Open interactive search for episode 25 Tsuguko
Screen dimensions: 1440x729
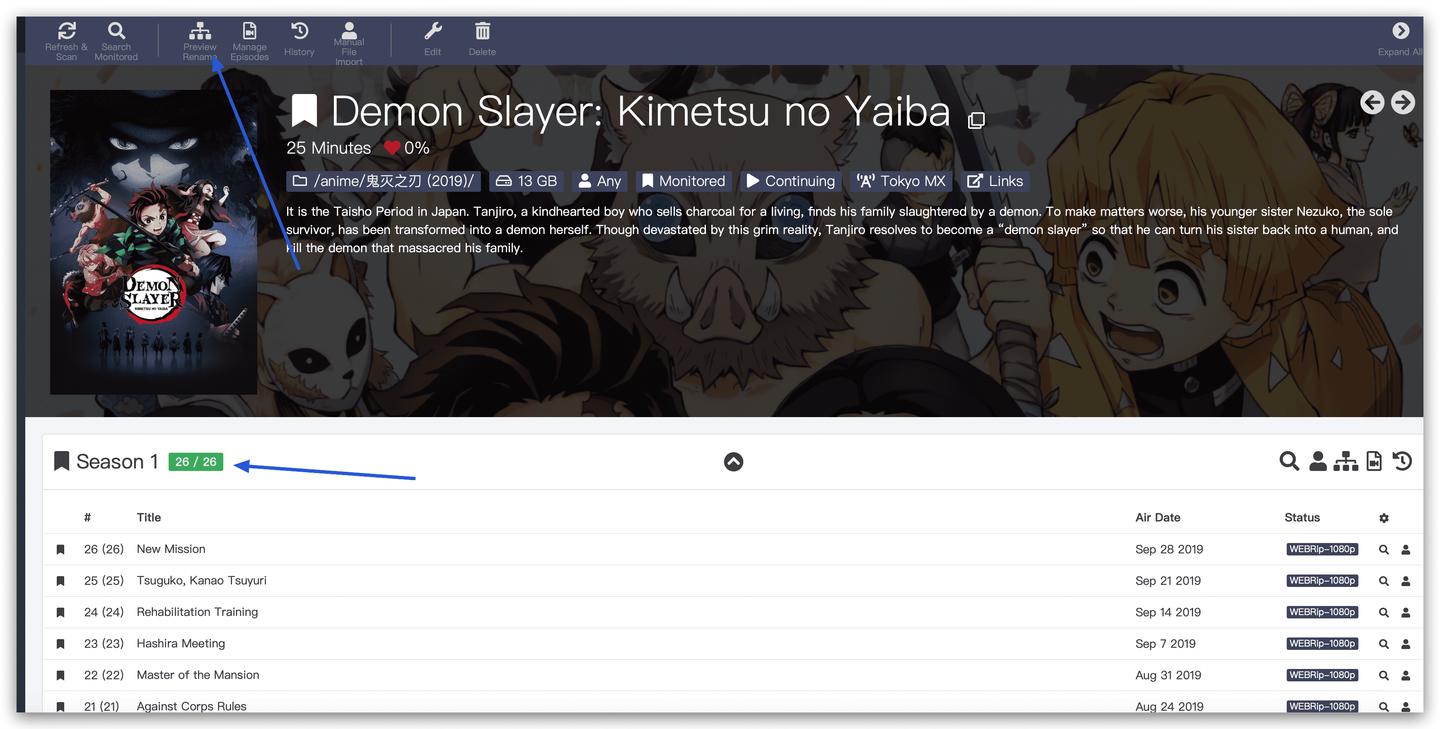pyautogui.click(x=1405, y=581)
